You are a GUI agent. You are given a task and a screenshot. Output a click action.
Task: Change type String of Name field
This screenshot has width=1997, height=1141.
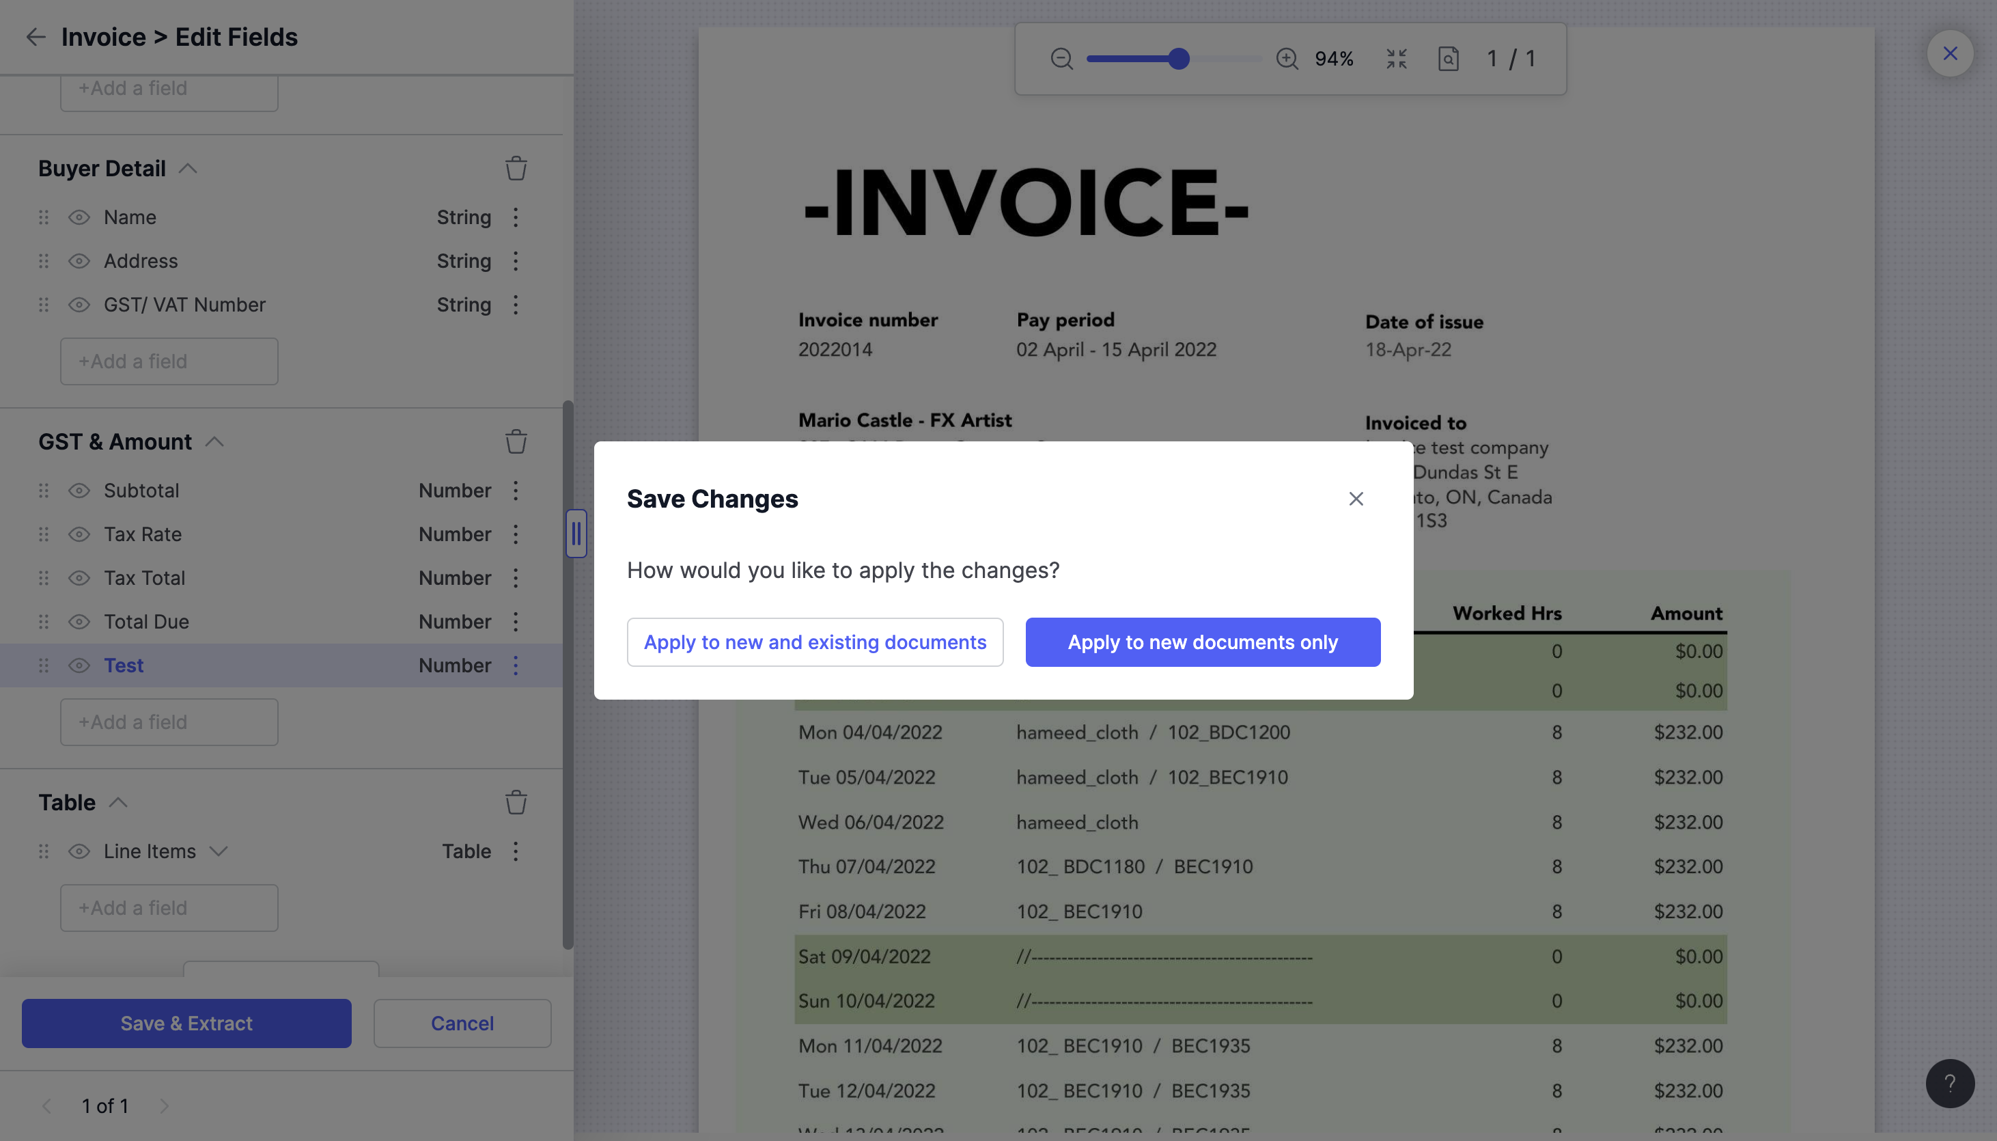[464, 217]
